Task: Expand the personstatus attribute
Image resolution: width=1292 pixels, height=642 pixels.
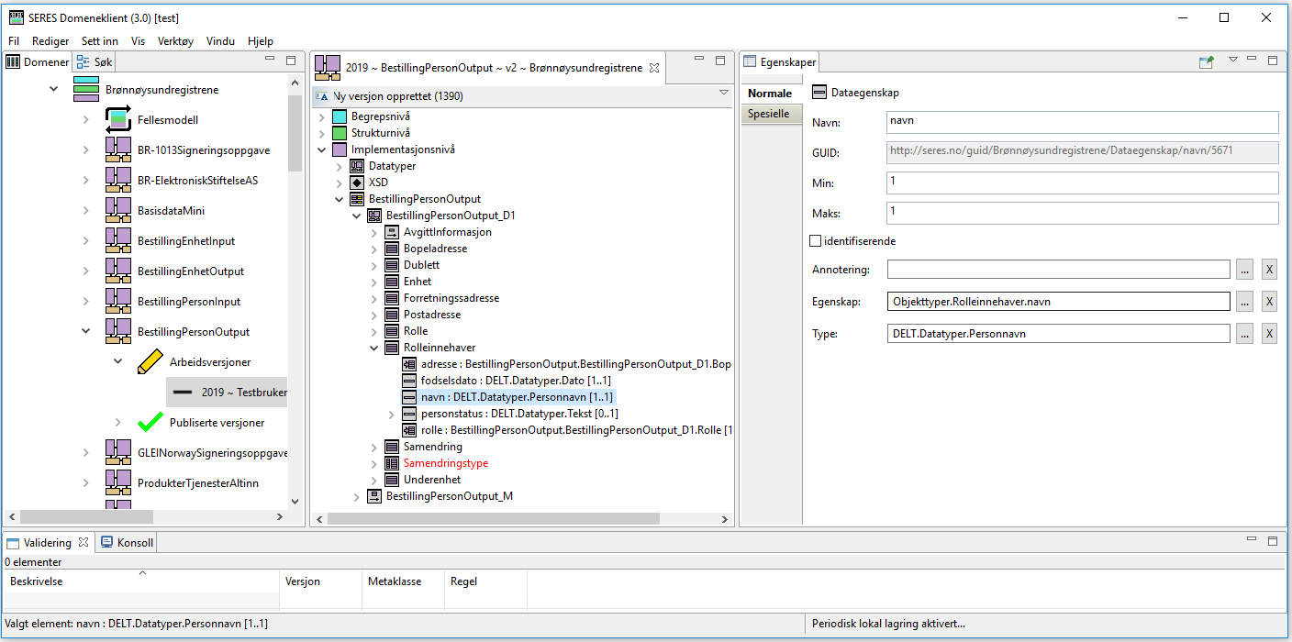Action: tap(392, 414)
